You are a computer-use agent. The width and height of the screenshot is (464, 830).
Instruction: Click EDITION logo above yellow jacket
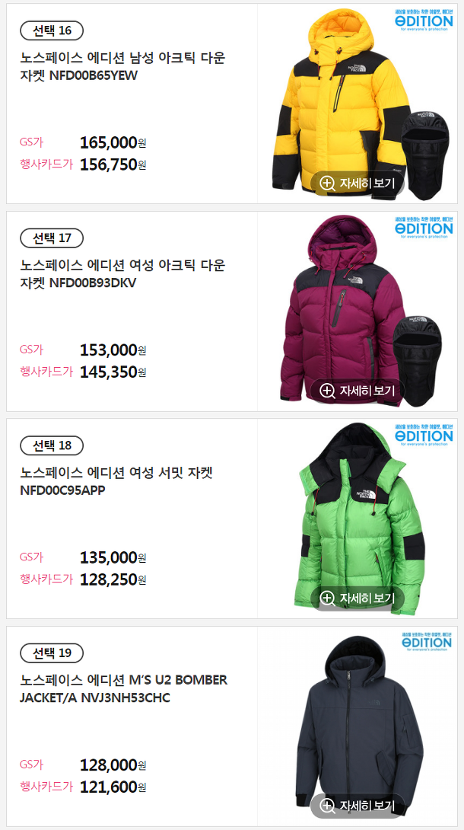424,20
